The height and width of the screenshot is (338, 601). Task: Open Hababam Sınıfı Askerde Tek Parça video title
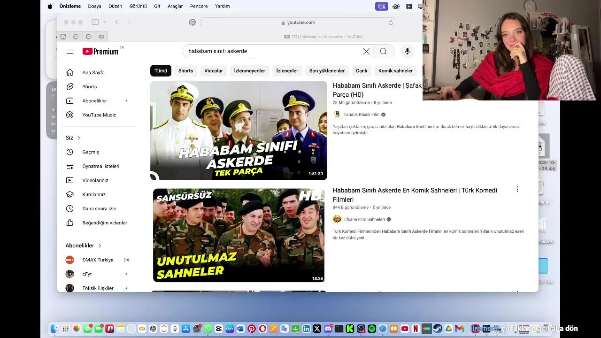(378, 90)
